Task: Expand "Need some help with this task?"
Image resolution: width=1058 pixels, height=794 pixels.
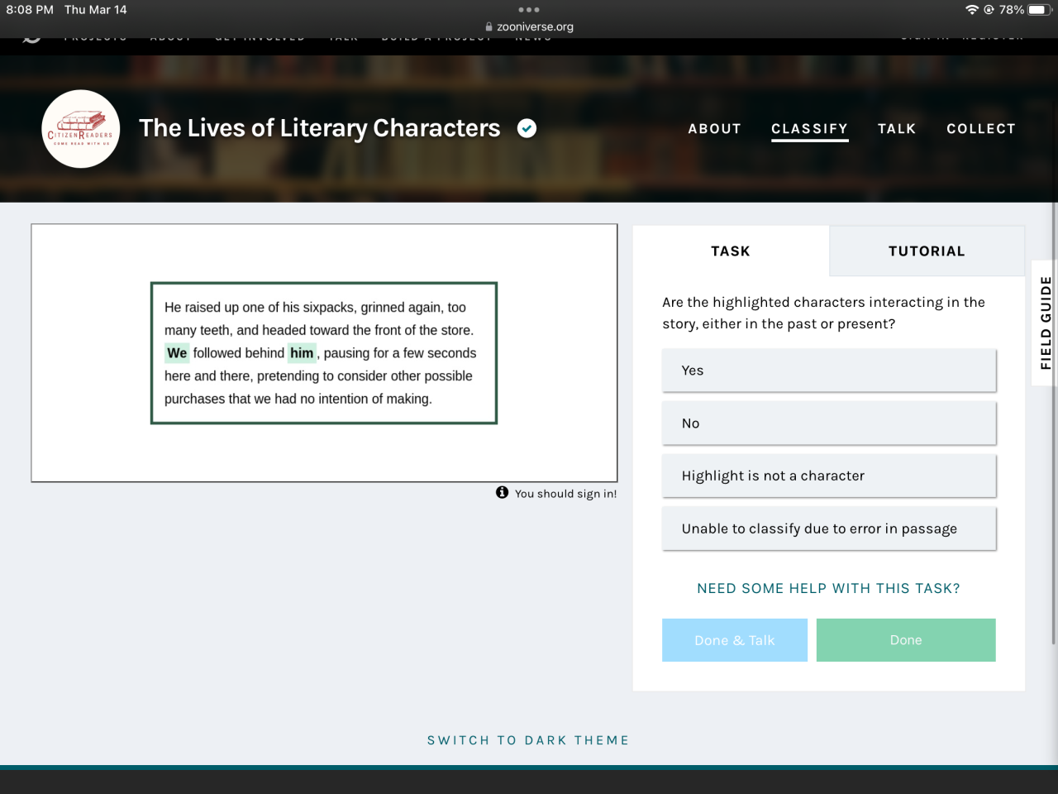Action: pyautogui.click(x=828, y=588)
